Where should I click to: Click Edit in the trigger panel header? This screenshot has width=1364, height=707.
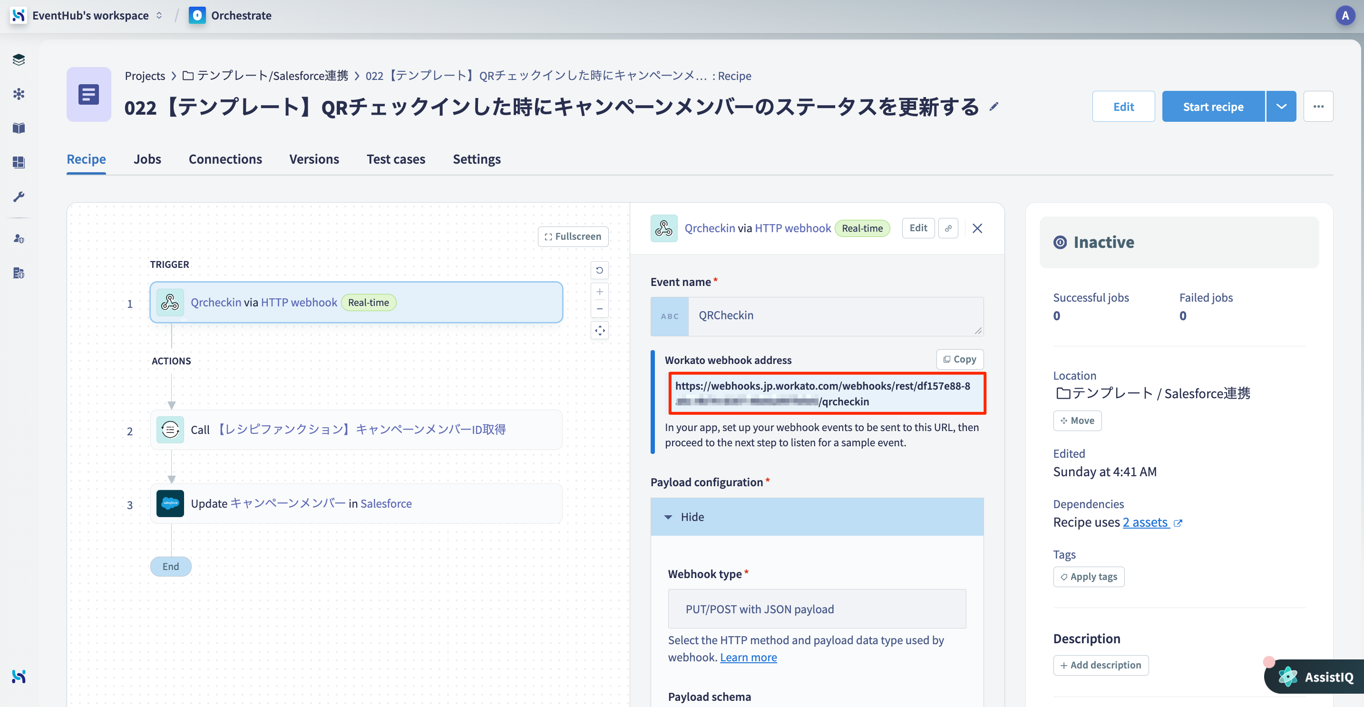pyautogui.click(x=917, y=228)
